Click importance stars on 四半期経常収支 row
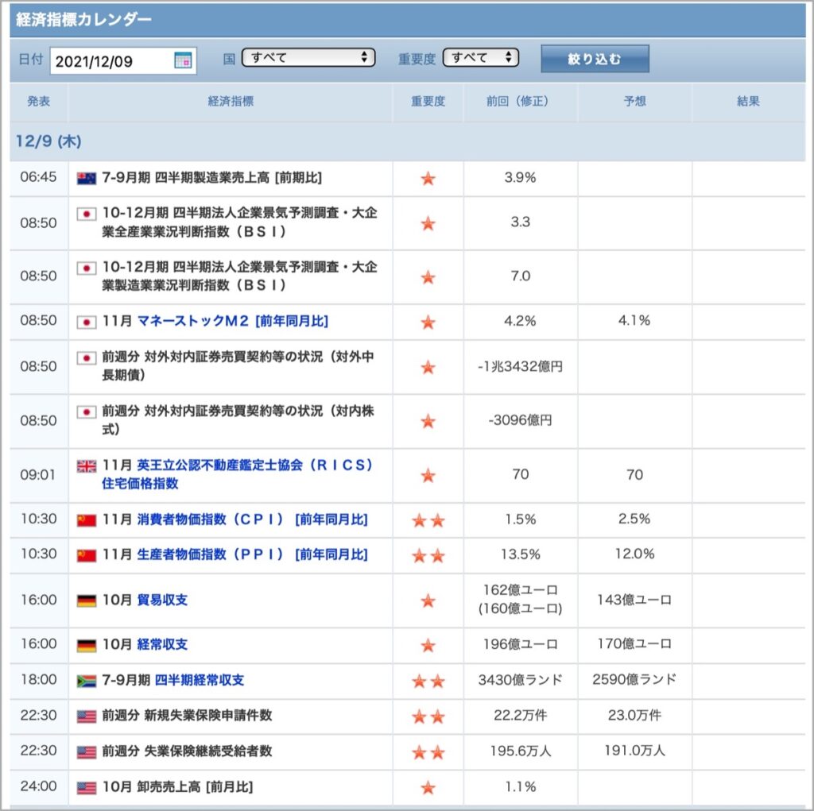 pyautogui.click(x=428, y=681)
